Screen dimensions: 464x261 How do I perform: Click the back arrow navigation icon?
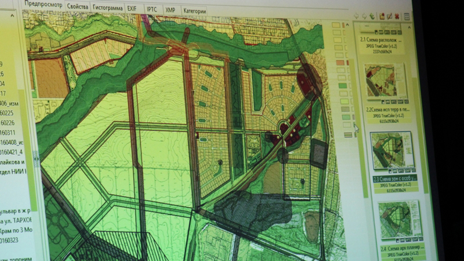click(356, 16)
